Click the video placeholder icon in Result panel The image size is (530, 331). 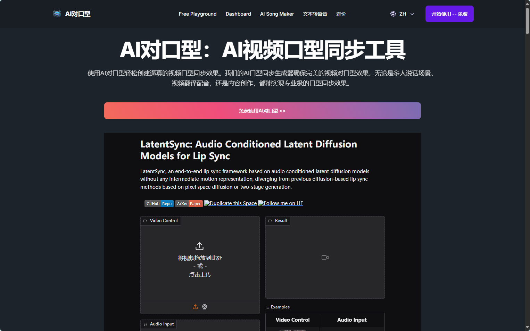(325, 257)
